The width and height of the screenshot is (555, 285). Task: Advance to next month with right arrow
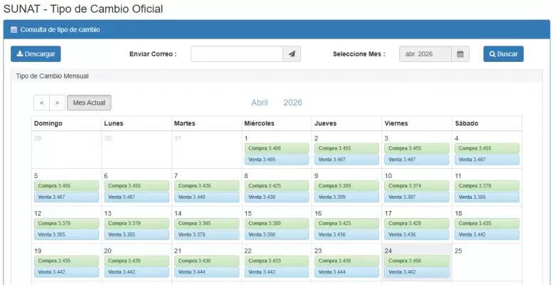(x=57, y=103)
